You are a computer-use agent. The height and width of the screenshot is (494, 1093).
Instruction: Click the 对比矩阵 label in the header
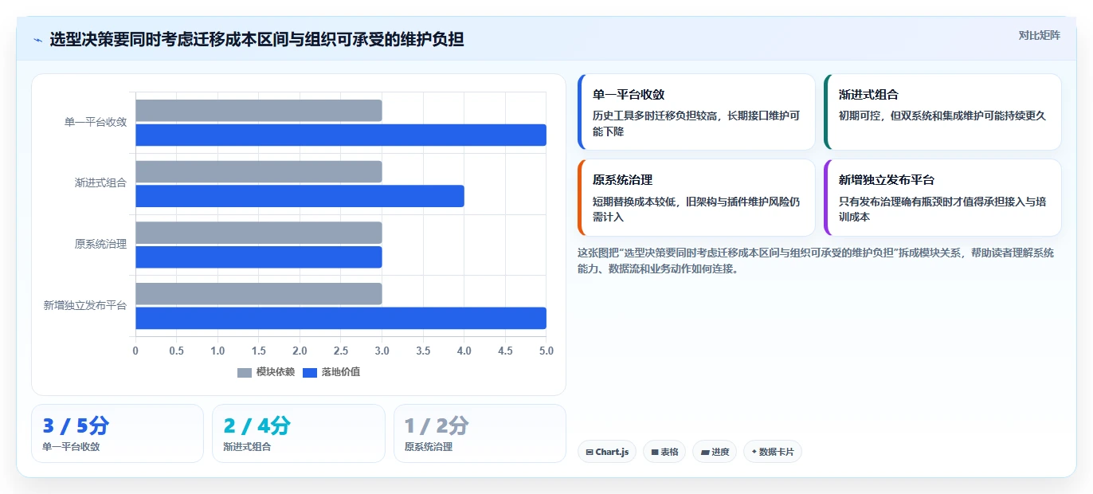(x=1040, y=35)
